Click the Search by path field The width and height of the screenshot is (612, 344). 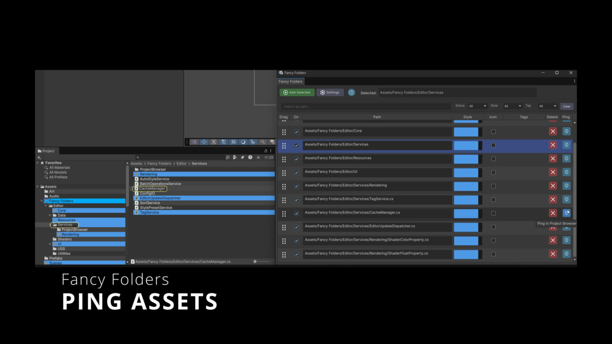366,107
